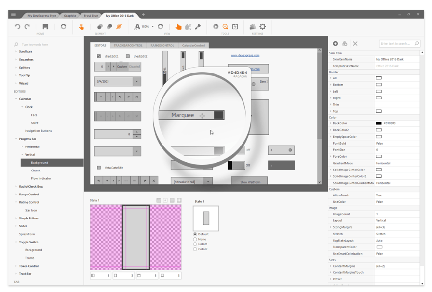The image size is (432, 292).
Task: Click the Show WaitForm button
Action: (x=249, y=181)
